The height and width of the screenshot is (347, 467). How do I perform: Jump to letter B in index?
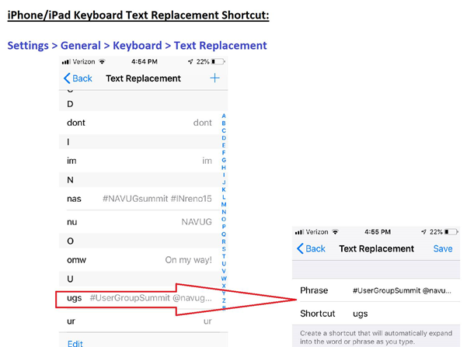(x=224, y=123)
